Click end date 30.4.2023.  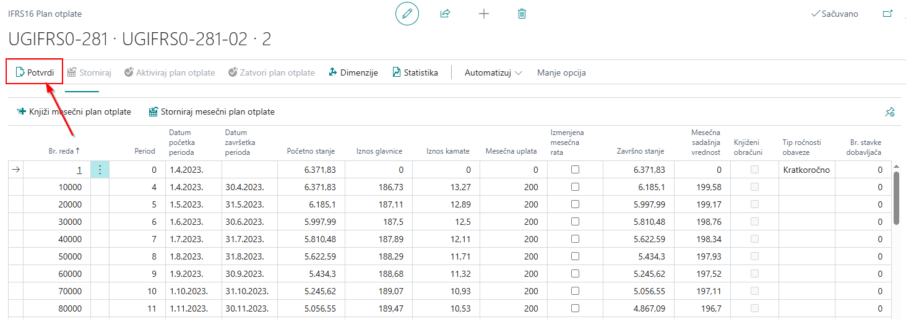pyautogui.click(x=244, y=187)
